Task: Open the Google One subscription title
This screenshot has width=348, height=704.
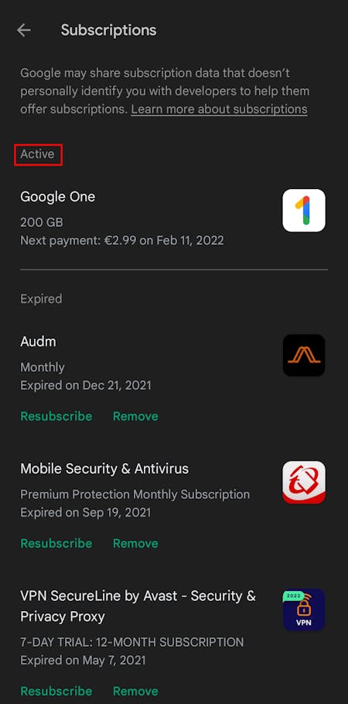Action: point(58,197)
